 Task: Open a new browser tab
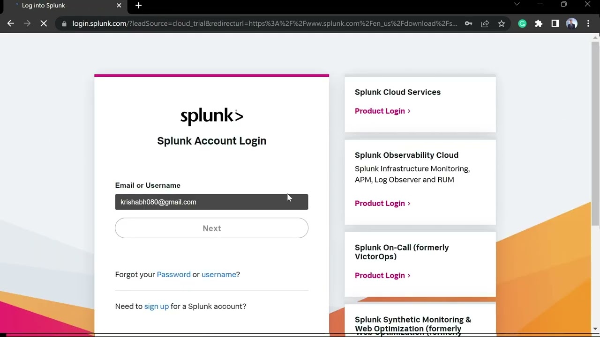138,6
